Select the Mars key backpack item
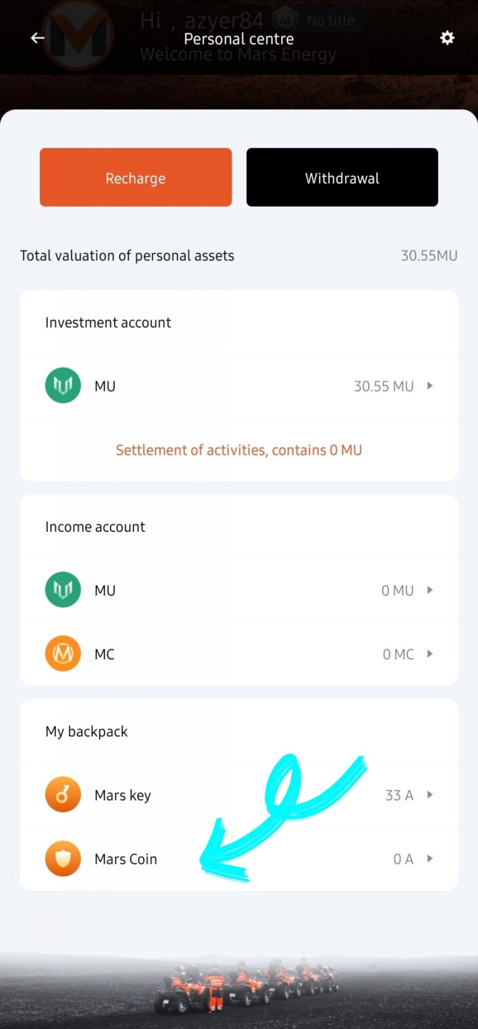The height and width of the screenshot is (1029, 478). 122,795
